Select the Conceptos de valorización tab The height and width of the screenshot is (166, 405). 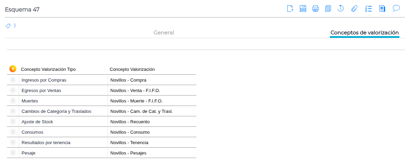coord(364,33)
